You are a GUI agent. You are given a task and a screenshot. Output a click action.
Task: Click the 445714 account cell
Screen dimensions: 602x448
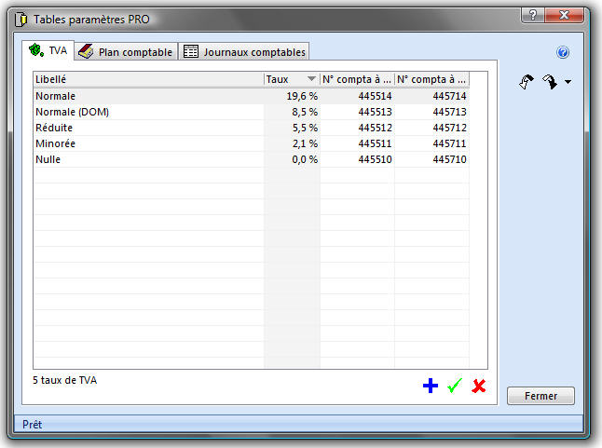tap(449, 96)
